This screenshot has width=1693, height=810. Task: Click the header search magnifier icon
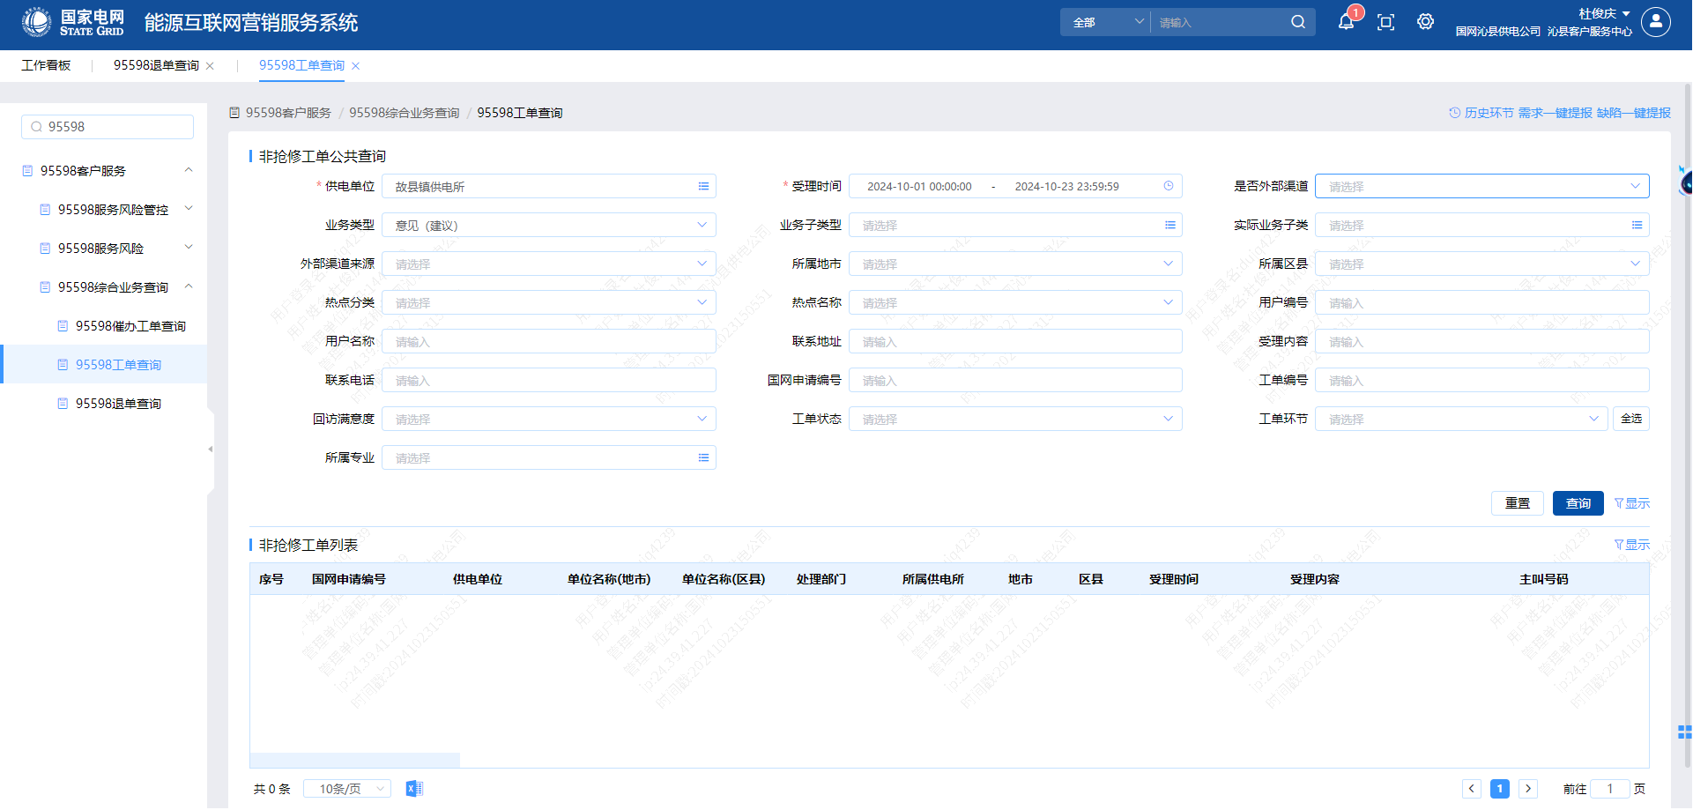tap(1298, 22)
